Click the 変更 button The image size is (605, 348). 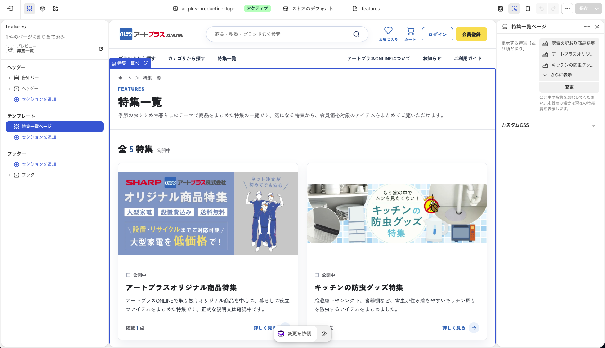coord(569,87)
